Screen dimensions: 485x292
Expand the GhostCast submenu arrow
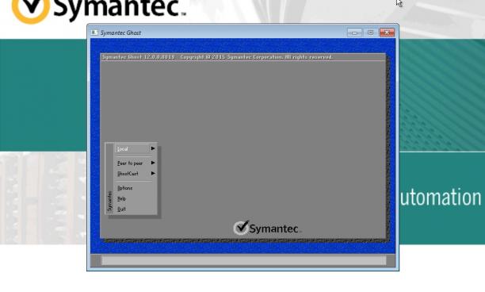(x=153, y=174)
